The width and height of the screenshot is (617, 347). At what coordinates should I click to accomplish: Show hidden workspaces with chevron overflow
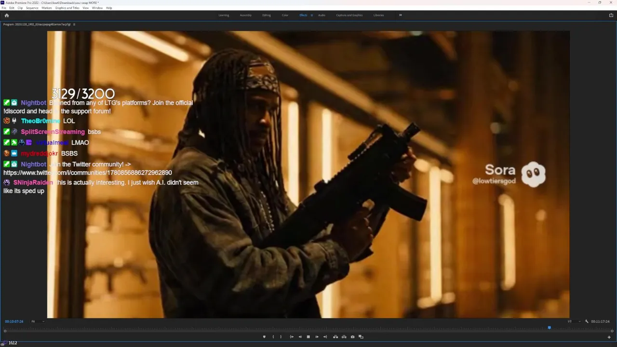point(400,15)
